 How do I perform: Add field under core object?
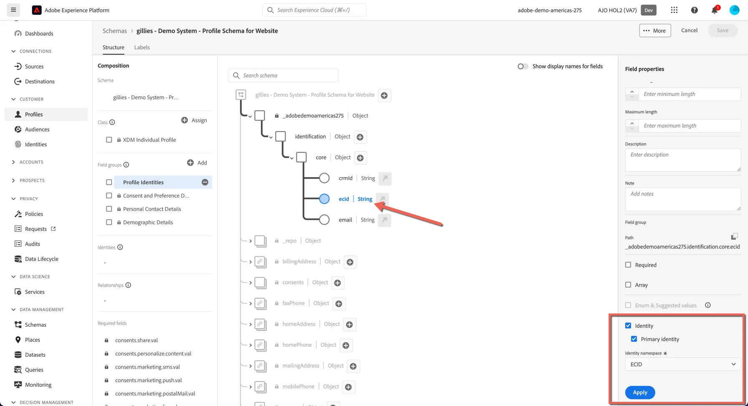360,158
